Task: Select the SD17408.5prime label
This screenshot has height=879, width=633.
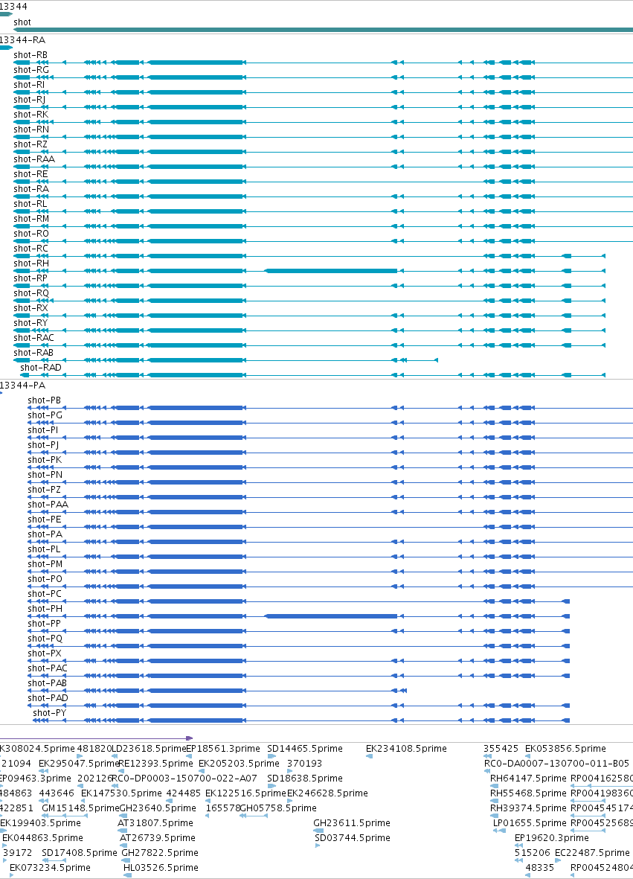Action: (x=80, y=853)
